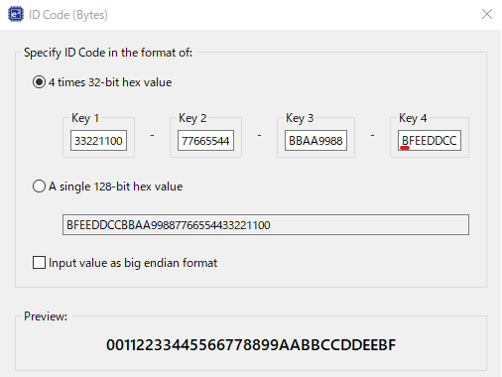Click the Key 3 field containing BBAA9988
This screenshot has width=502, height=377.
(x=315, y=141)
